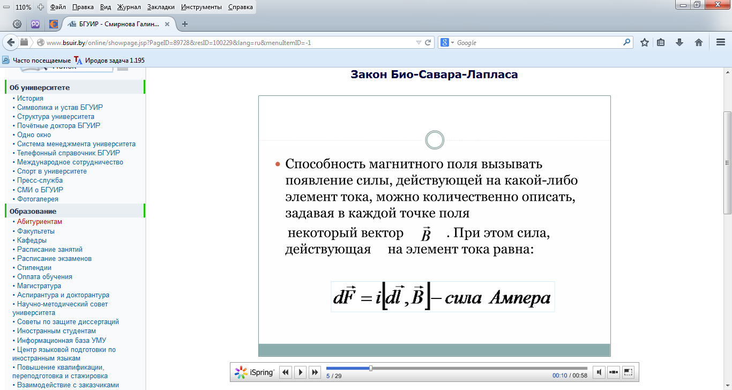
Task: Open the Магистратура link
Action: (39, 286)
